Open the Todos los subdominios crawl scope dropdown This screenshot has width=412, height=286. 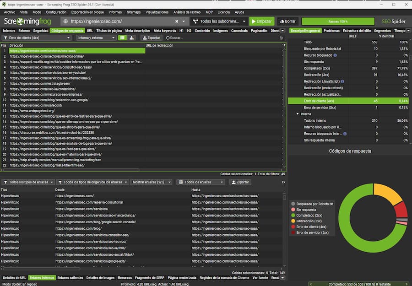click(219, 21)
